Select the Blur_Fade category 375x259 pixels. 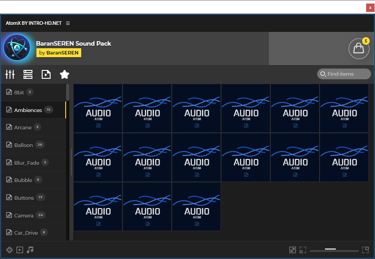[33, 162]
